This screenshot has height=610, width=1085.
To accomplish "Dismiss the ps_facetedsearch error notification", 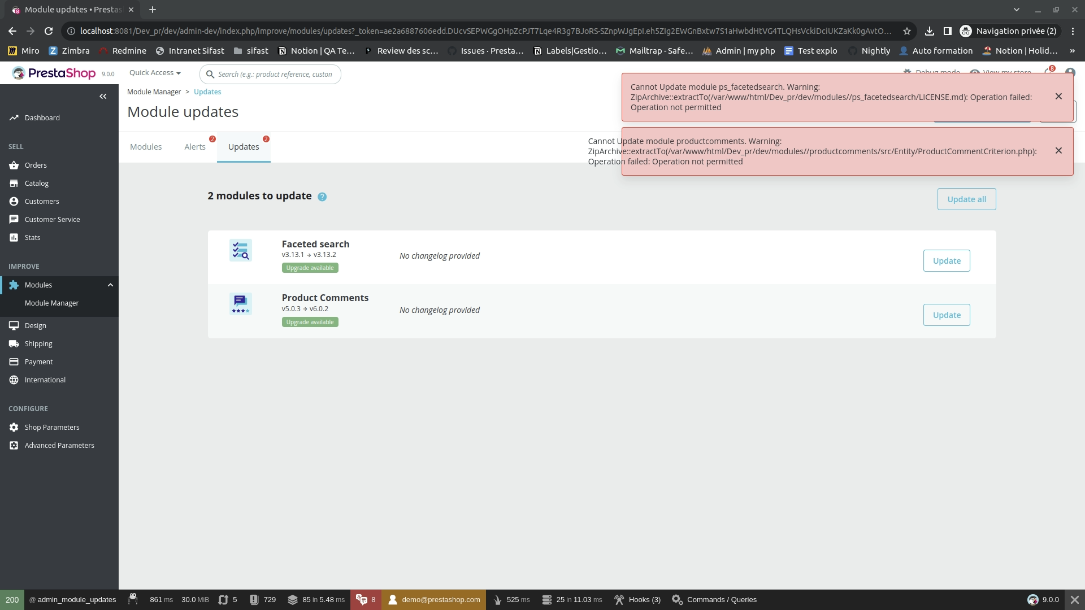I will [1058, 97].
